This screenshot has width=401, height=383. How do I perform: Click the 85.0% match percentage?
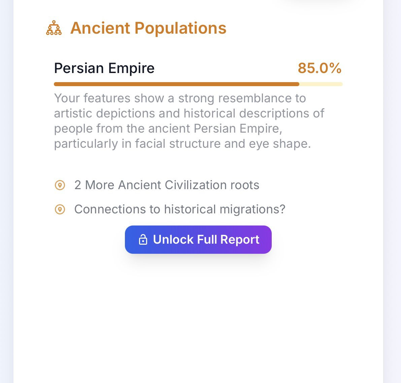point(320,68)
